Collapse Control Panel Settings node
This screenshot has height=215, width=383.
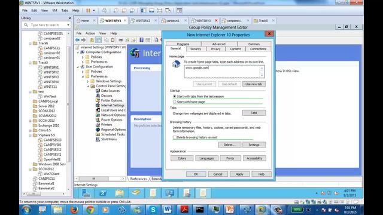point(88,86)
